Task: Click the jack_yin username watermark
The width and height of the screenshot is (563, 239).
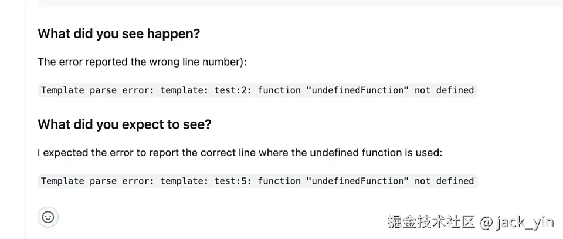Action: pos(524,221)
